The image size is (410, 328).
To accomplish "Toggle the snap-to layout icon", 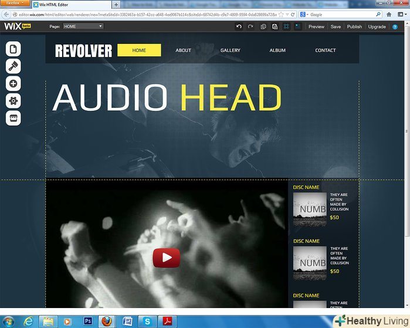I will coord(298,26).
